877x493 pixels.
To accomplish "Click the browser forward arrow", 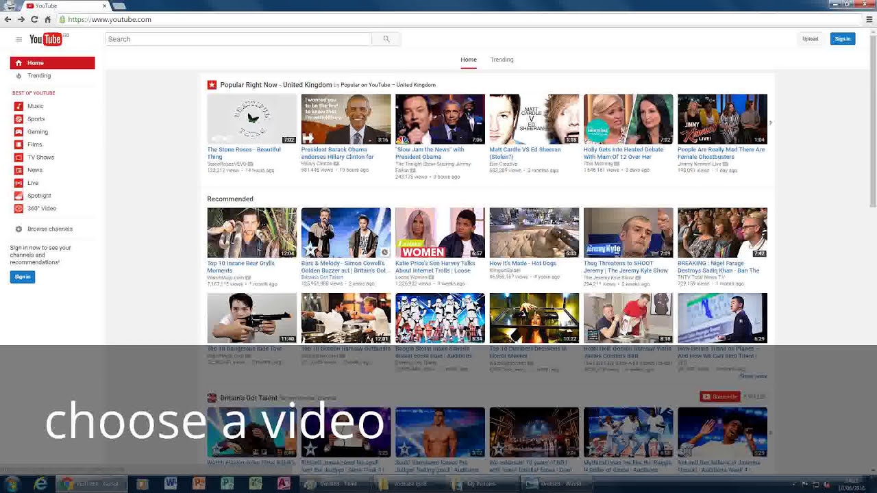I will coord(21,19).
